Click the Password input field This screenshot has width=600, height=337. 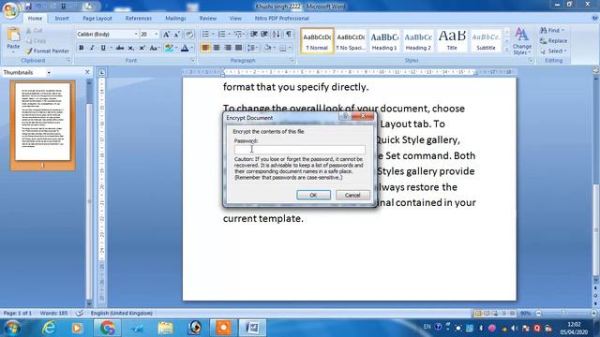(x=300, y=150)
